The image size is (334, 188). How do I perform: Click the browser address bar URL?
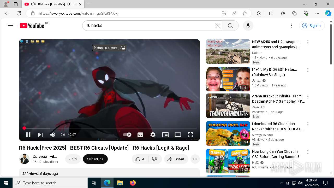point(78,13)
